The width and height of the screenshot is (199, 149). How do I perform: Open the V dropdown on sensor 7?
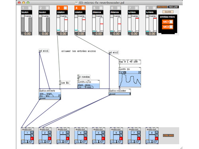[x=137, y=8]
